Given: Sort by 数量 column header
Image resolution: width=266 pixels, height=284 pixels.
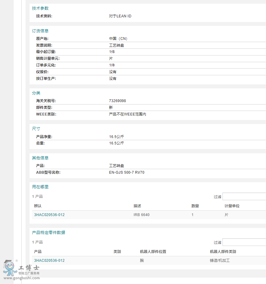Looking at the screenshot, I should [195, 206].
